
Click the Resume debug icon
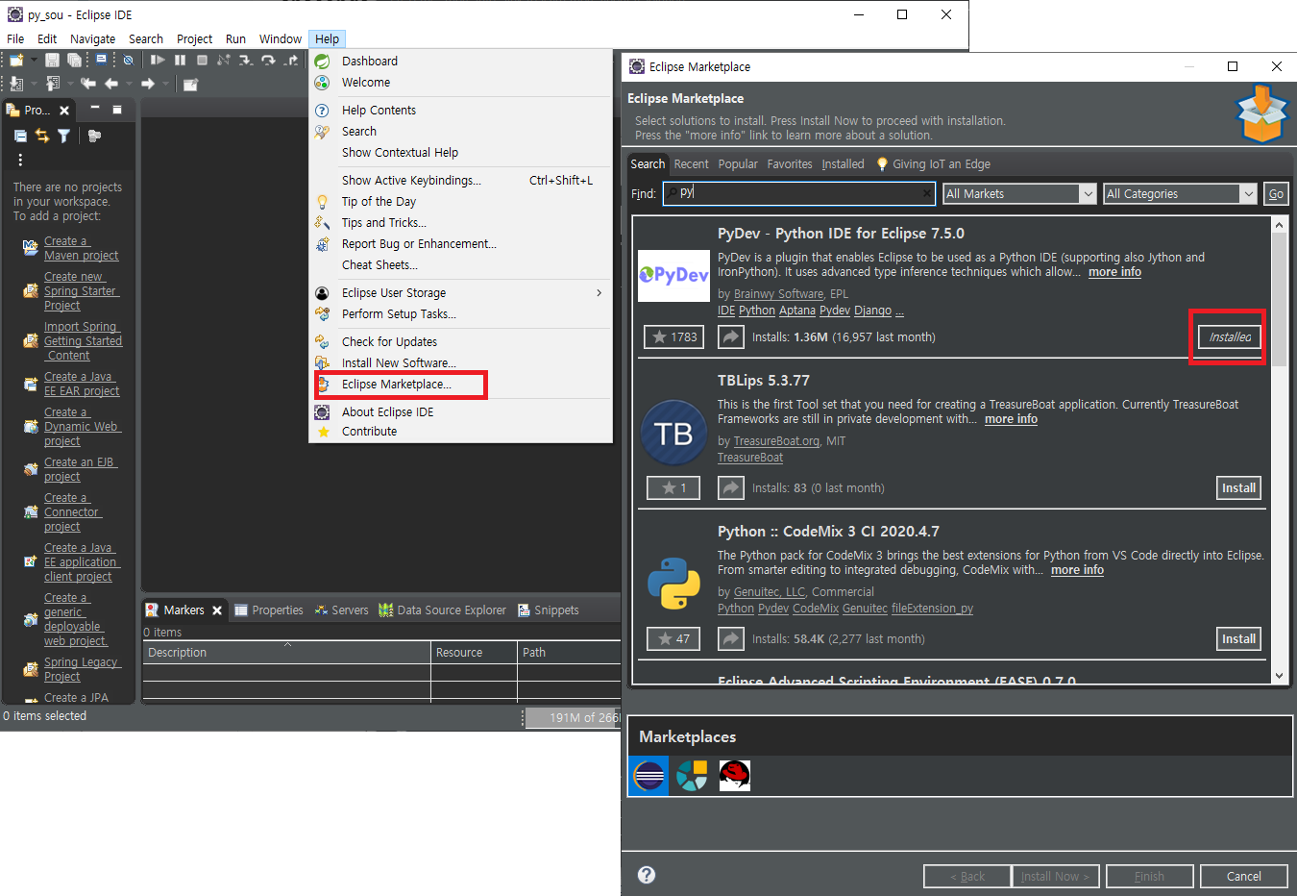(158, 60)
